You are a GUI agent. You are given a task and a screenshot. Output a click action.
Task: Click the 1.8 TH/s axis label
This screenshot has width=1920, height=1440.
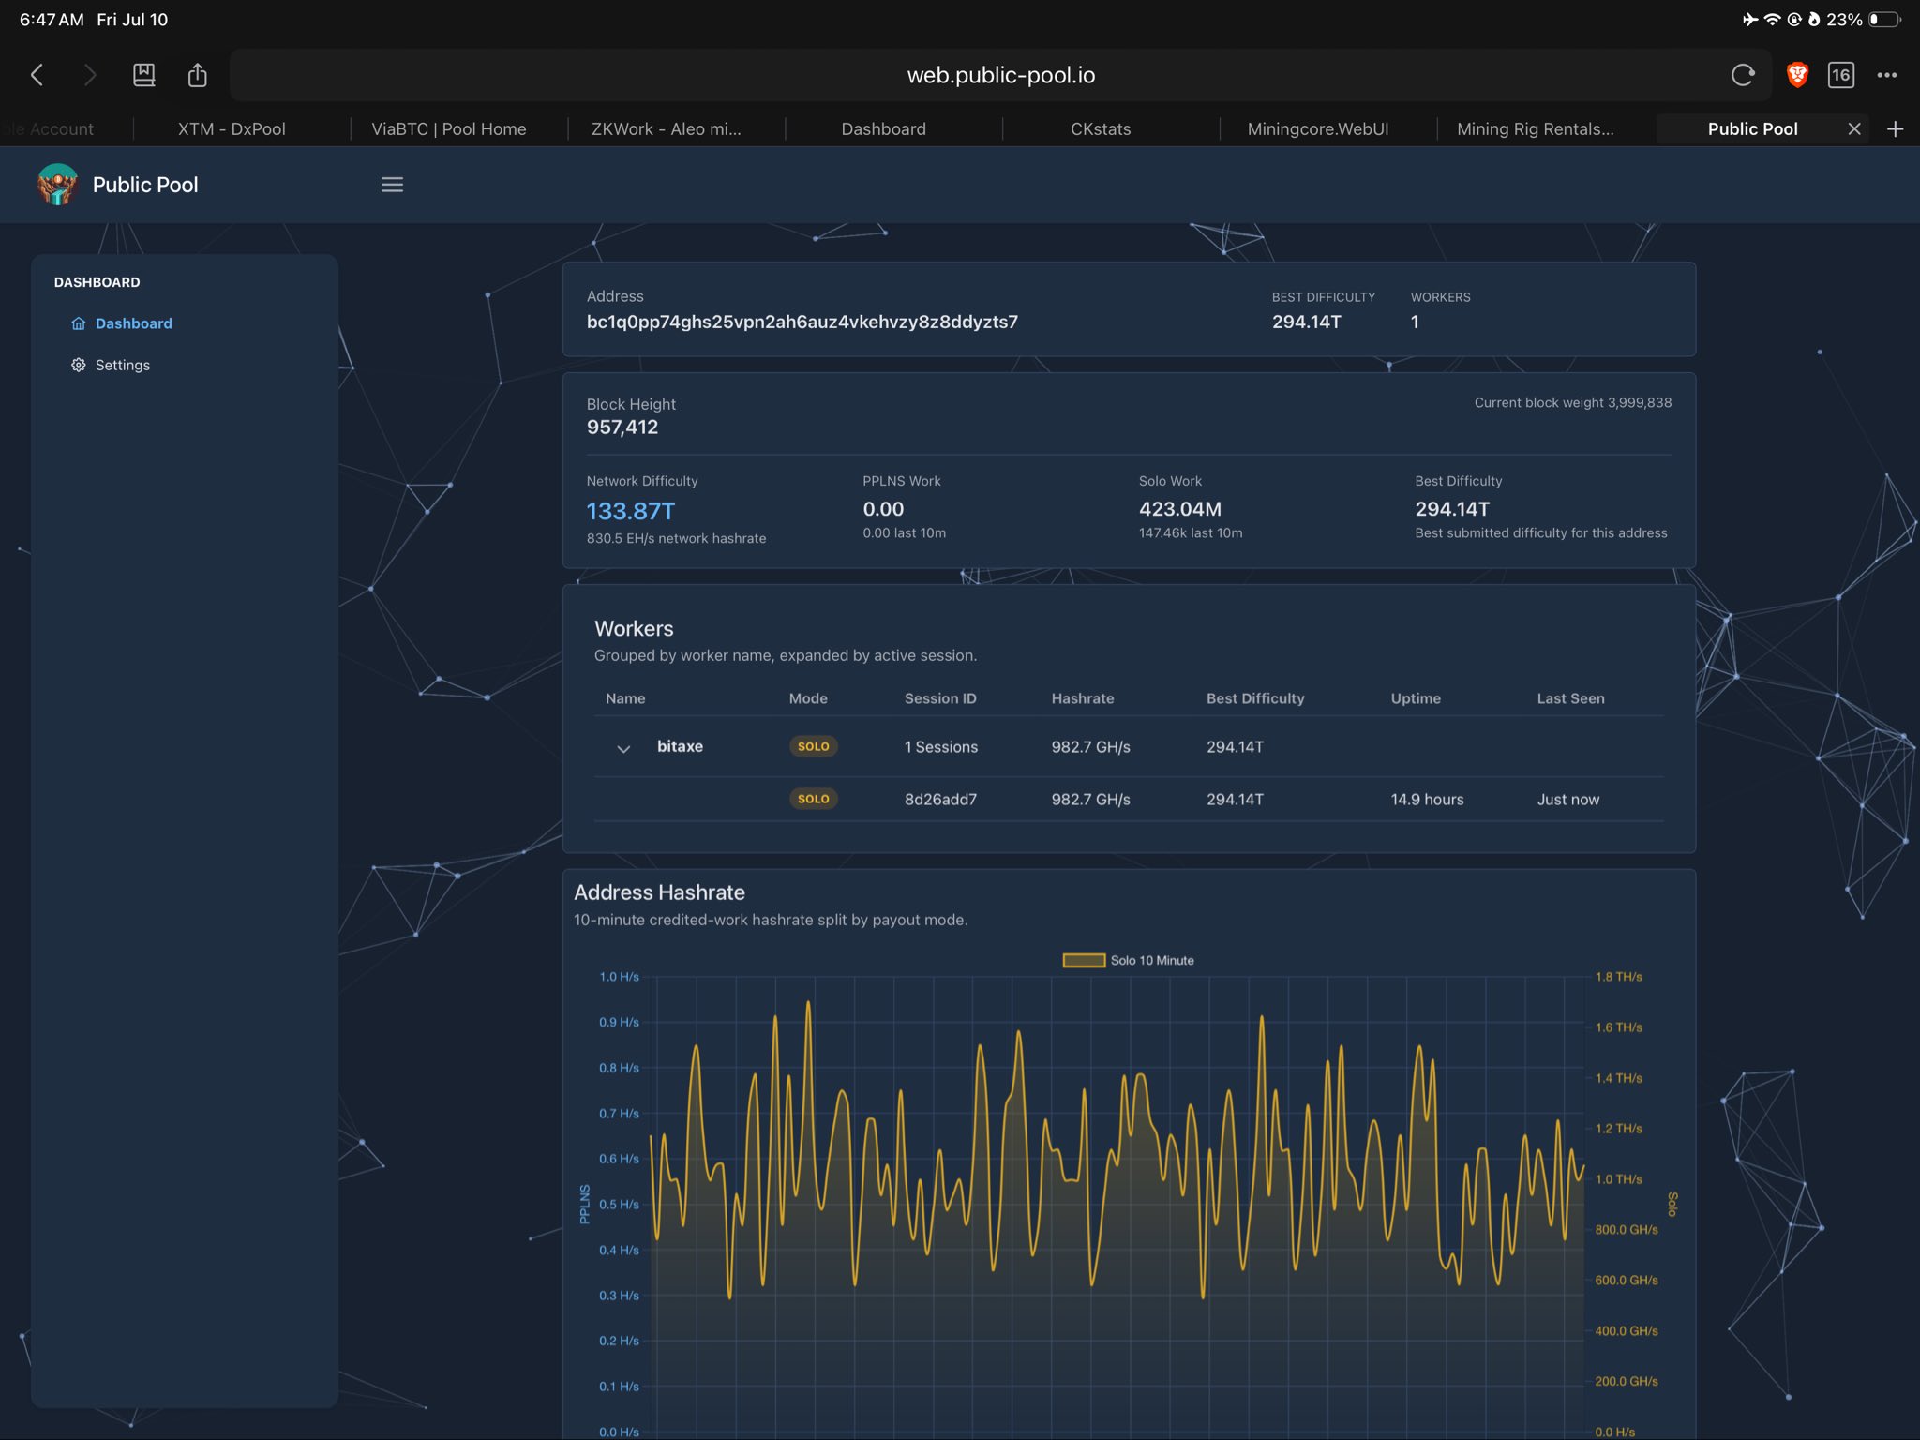(1619, 977)
